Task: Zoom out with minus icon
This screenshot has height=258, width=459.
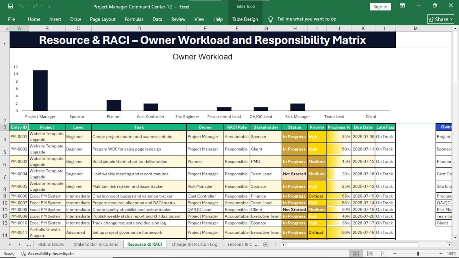Action: [x=395, y=254]
